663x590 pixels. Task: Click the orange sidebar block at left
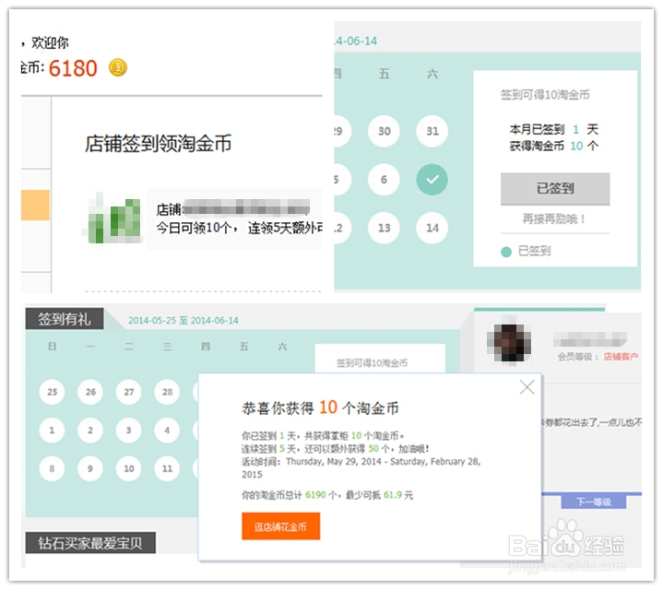tap(36, 205)
